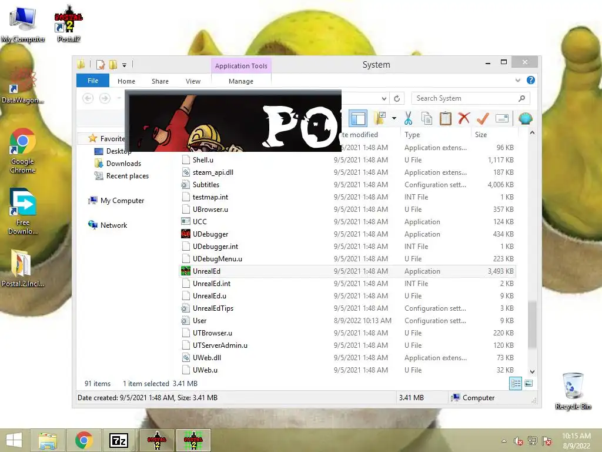
Task: Click the scroll down arrow of file list
Action: pyautogui.click(x=532, y=372)
